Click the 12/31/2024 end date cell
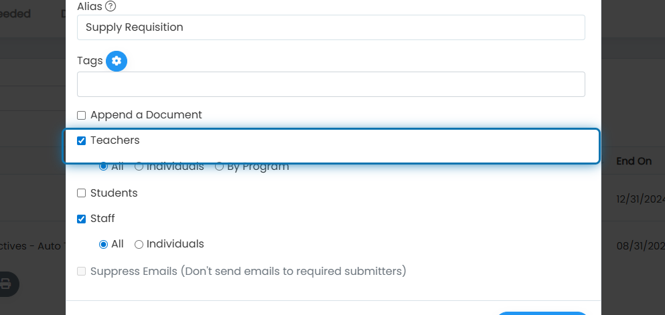 [x=640, y=199]
